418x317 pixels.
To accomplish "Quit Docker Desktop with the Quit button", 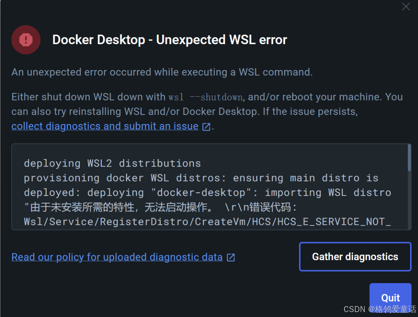I will point(390,297).
